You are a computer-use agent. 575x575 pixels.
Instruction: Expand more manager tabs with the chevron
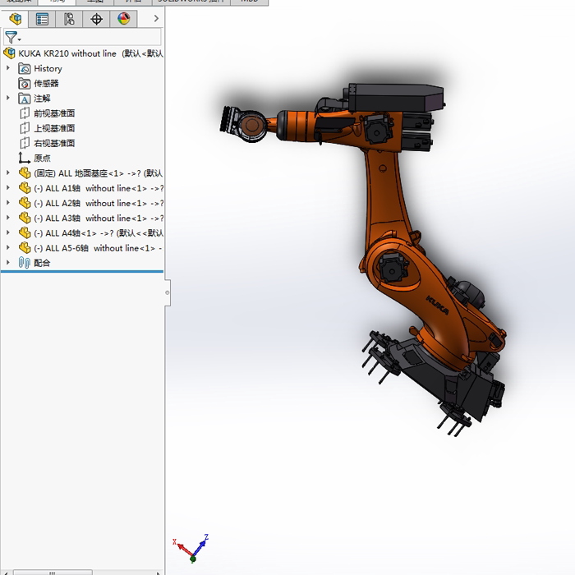(x=156, y=18)
